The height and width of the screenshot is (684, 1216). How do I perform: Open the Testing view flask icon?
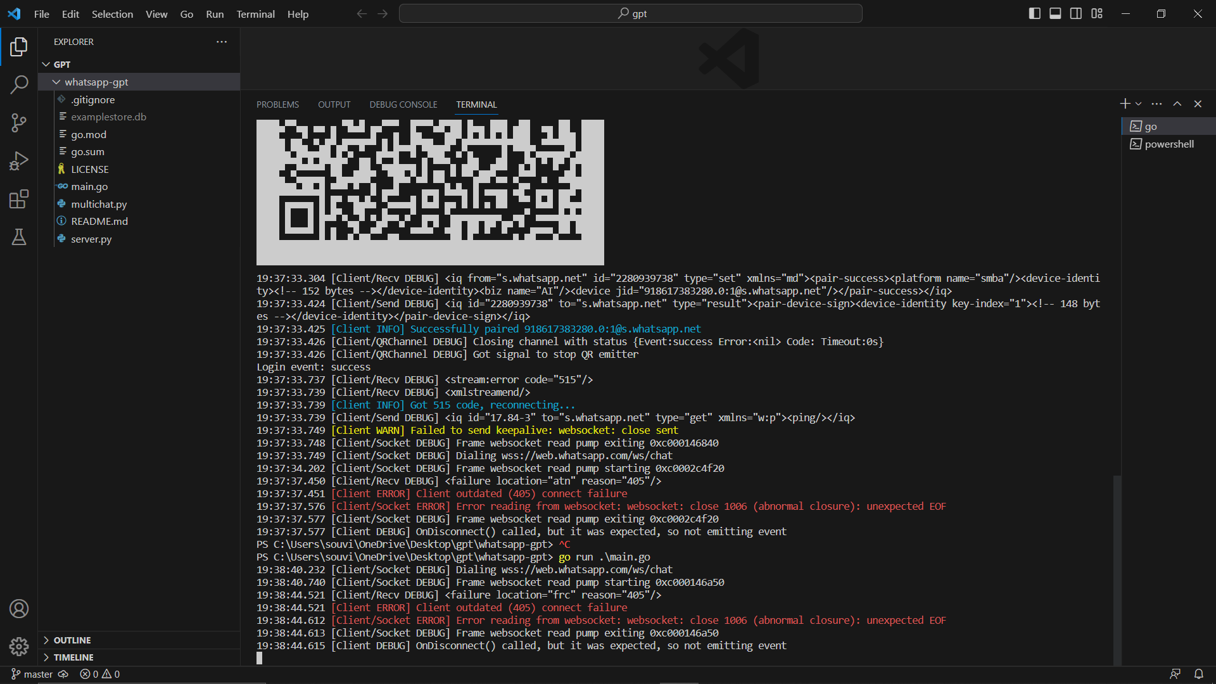[19, 237]
